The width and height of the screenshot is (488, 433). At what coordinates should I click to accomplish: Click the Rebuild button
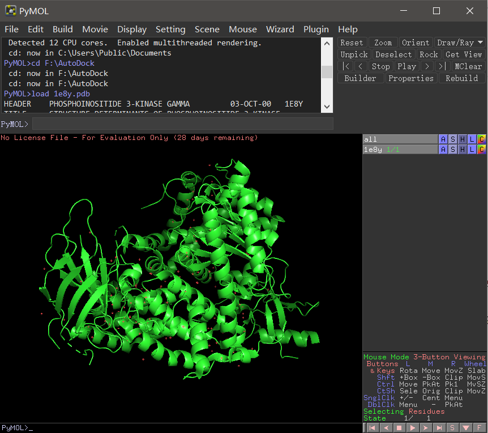(x=462, y=78)
